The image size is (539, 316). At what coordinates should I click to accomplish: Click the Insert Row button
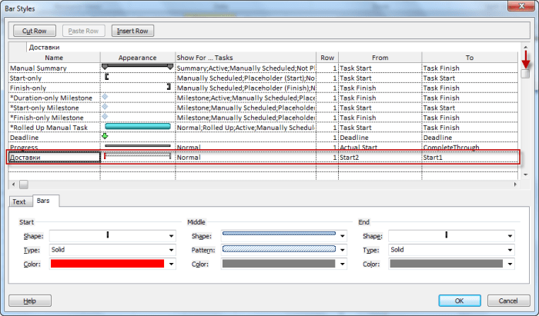click(x=134, y=32)
